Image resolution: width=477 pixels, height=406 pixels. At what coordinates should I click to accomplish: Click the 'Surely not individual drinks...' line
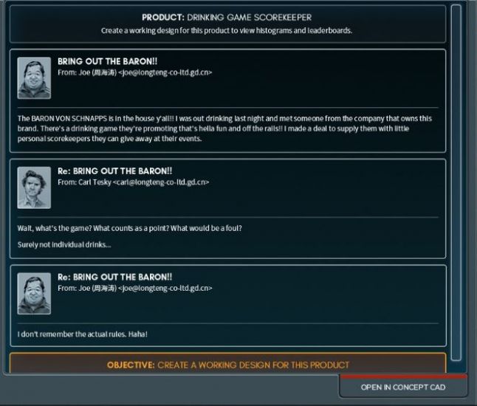tap(64, 244)
